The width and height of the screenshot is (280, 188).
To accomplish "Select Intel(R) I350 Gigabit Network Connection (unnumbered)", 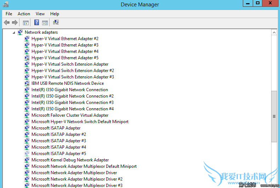I will tap(70, 90).
